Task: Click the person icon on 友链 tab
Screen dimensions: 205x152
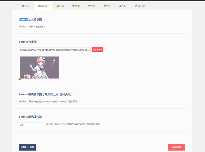Action: 120,5
